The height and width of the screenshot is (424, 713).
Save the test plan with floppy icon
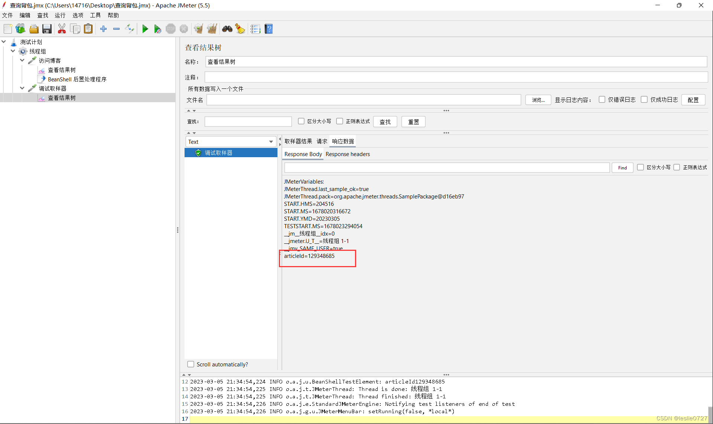[47, 29]
